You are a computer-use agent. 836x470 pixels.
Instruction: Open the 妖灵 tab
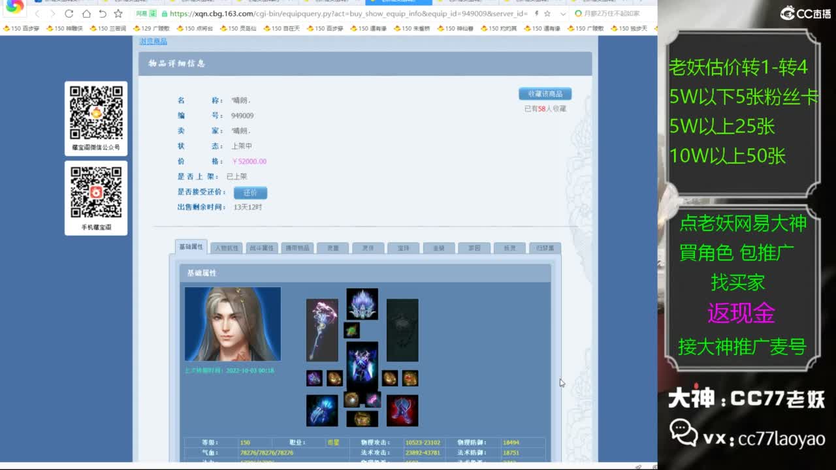pyautogui.click(x=509, y=248)
